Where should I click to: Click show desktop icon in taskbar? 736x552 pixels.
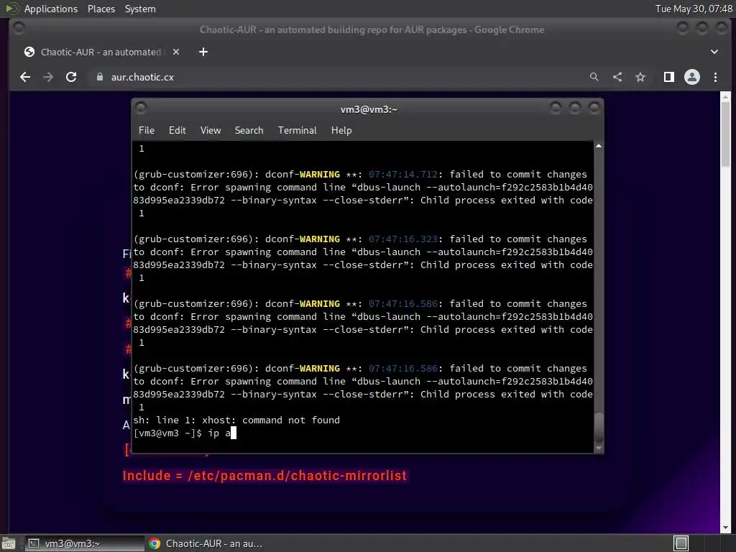pos(9,543)
